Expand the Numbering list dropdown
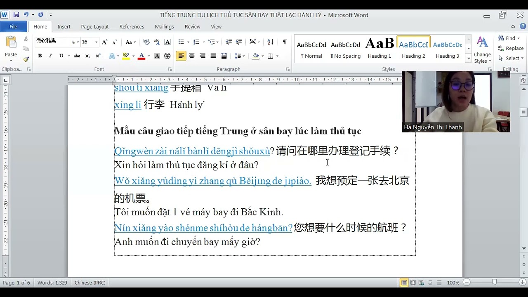The image size is (528, 297). tap(204, 42)
